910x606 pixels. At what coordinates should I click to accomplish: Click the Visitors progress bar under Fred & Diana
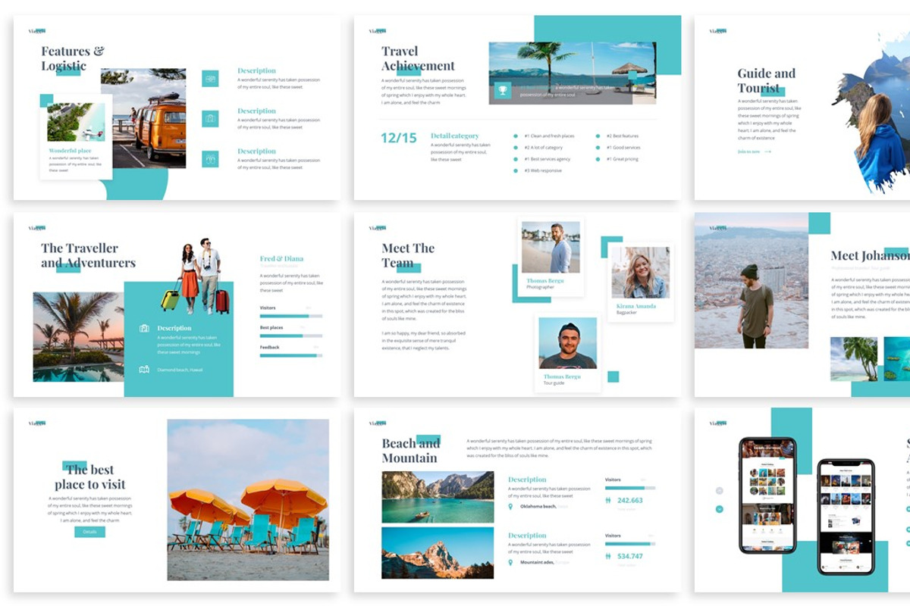pos(291,316)
